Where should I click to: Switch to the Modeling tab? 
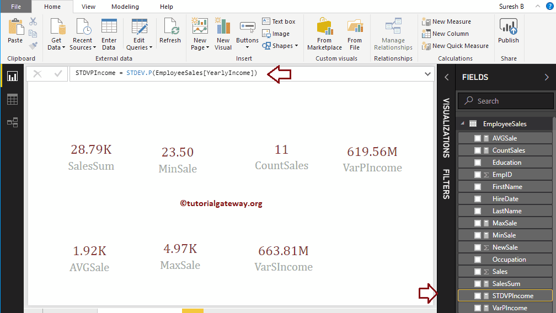pos(125,7)
